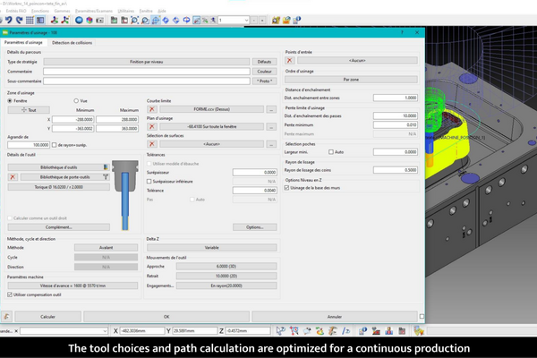Click the Couleur button next to Commentaire
537x358 pixels.
pos(263,71)
